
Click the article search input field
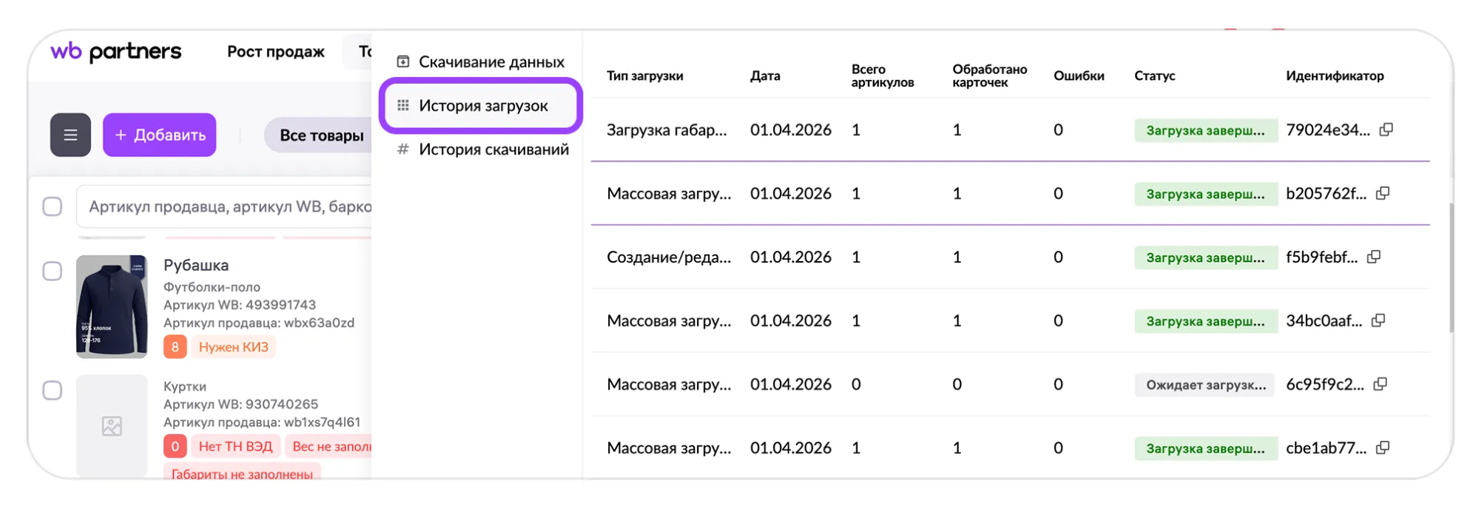click(226, 206)
